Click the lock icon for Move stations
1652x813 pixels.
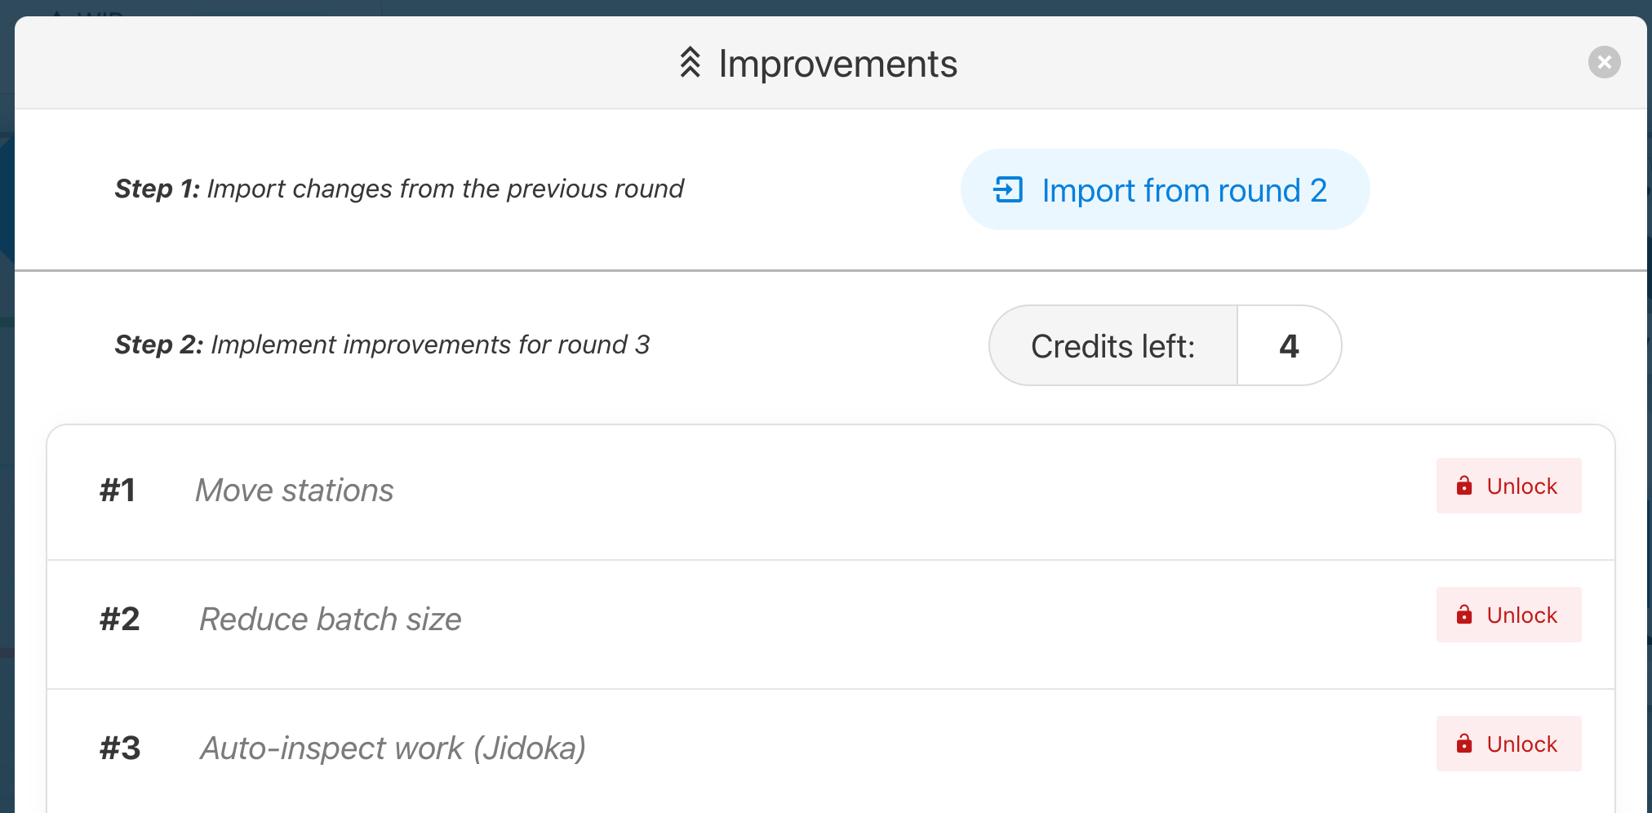point(1464,486)
